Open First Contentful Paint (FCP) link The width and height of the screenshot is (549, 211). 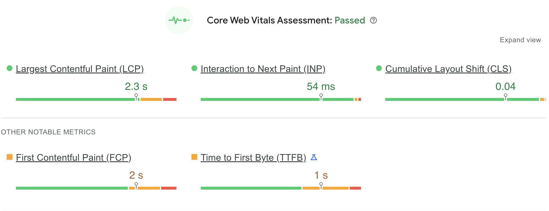73,158
